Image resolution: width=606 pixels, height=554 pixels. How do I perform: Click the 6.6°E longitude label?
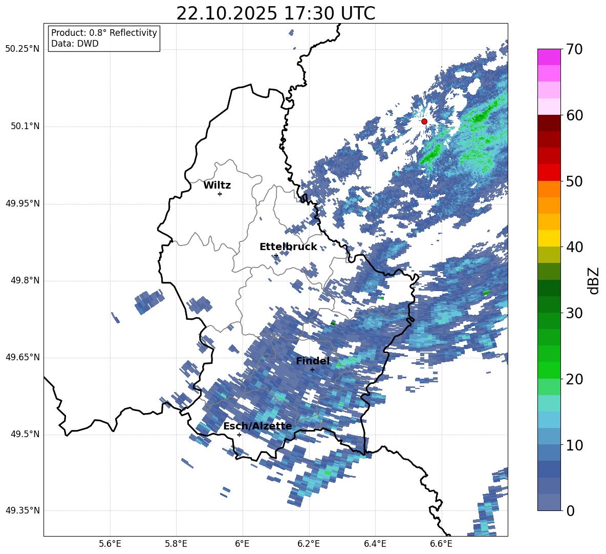441,544
